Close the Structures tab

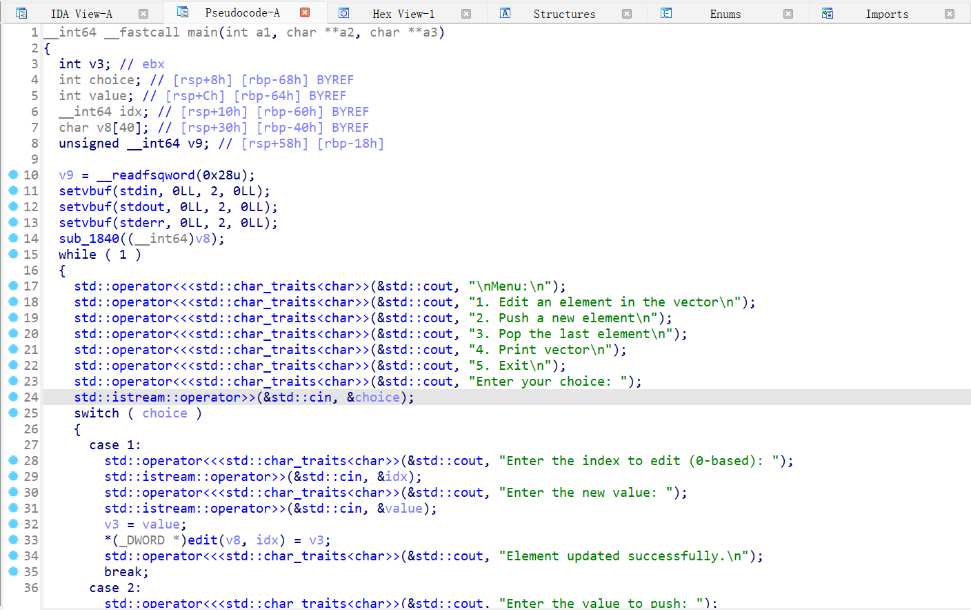pos(627,14)
